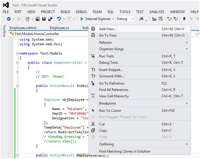Viewport: 200px width, 159px height.
Task: Open the Internet Explorer browser dropdown arrow
Action: pos(113,19)
